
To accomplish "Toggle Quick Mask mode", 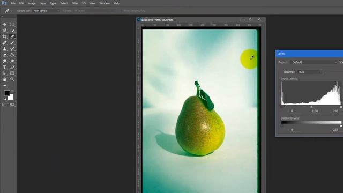I will pyautogui.click(x=4, y=105).
